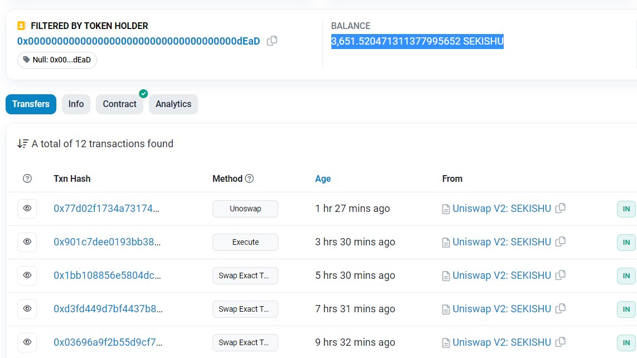
Task: Open Uniswap V2: SEKISHU link in 7 hrs row
Action: tap(501, 309)
